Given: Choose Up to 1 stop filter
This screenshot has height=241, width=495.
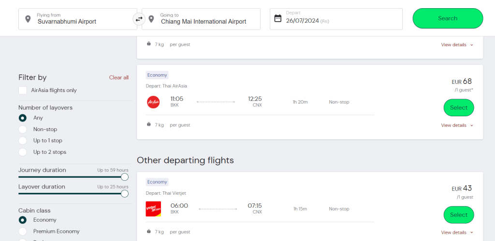Looking at the screenshot, I should pyautogui.click(x=23, y=141).
